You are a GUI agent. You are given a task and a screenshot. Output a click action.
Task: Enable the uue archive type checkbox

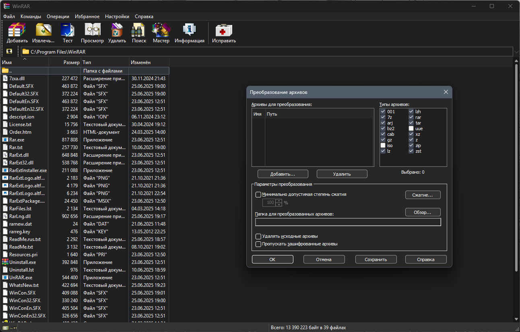tap(411, 129)
